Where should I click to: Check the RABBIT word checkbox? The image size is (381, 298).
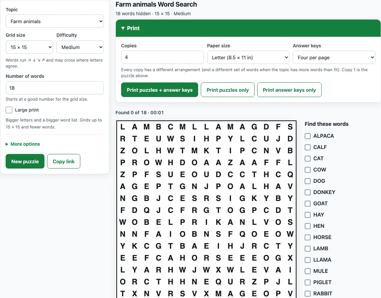[x=308, y=294]
